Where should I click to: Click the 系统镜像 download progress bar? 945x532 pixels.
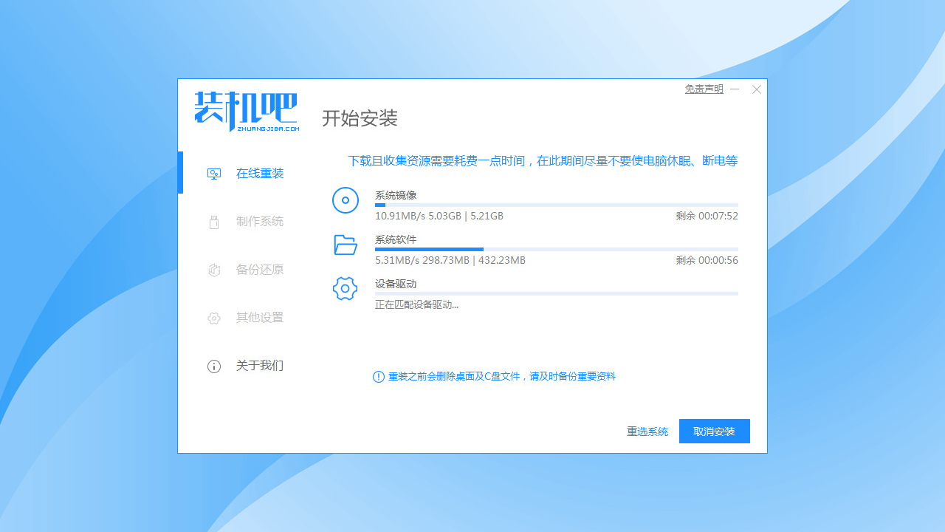557,205
